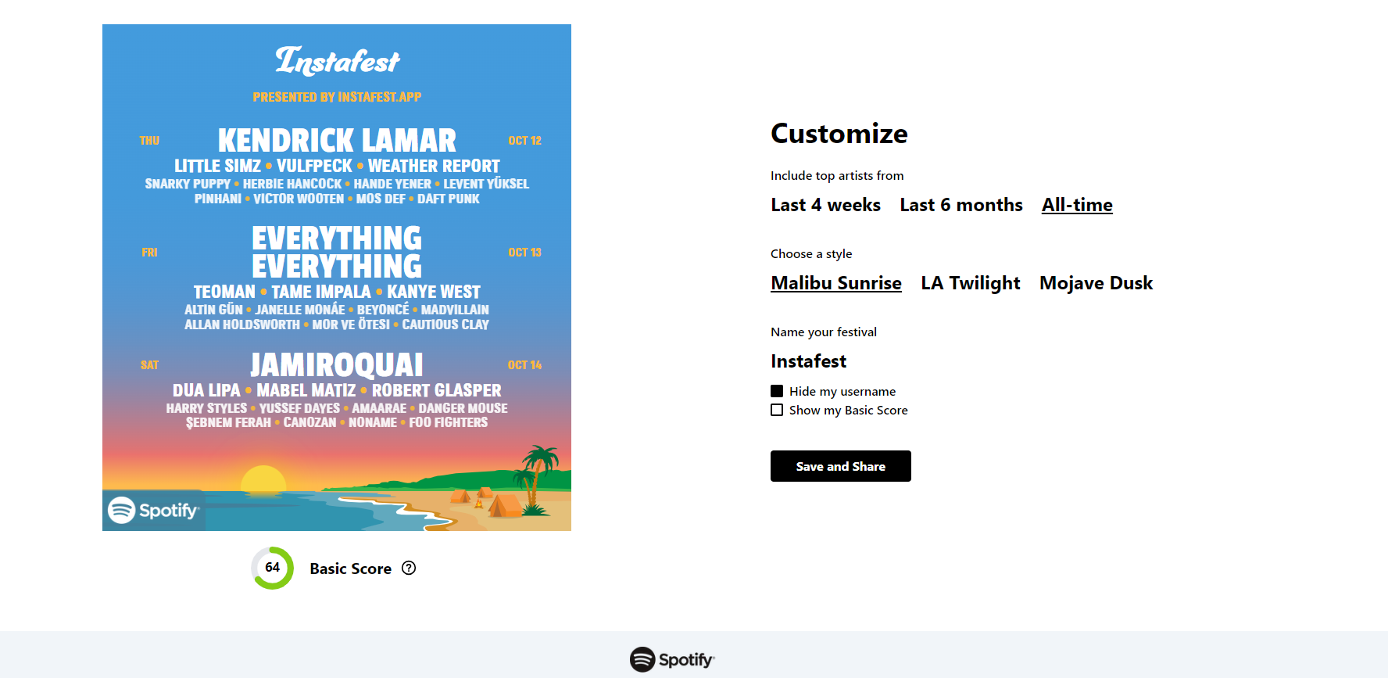Click the sun illustration on the poster
The height and width of the screenshot is (678, 1388).
(x=263, y=479)
